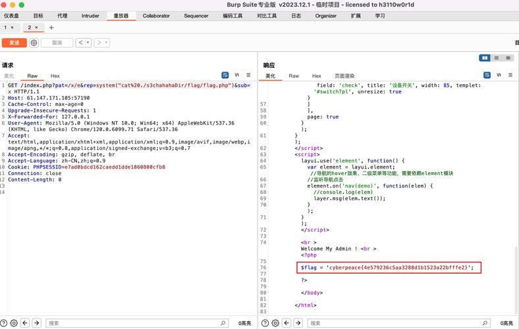
Task: Open Repeater settings gear icon
Action: point(34,43)
